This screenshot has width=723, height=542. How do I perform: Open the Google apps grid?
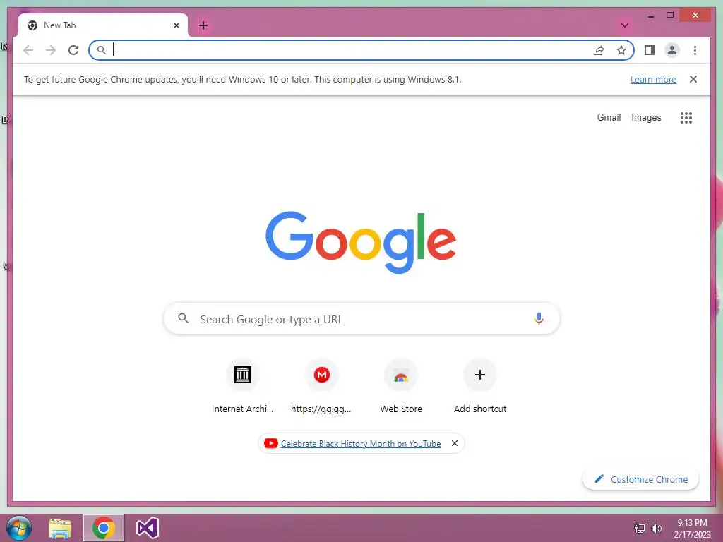[686, 118]
